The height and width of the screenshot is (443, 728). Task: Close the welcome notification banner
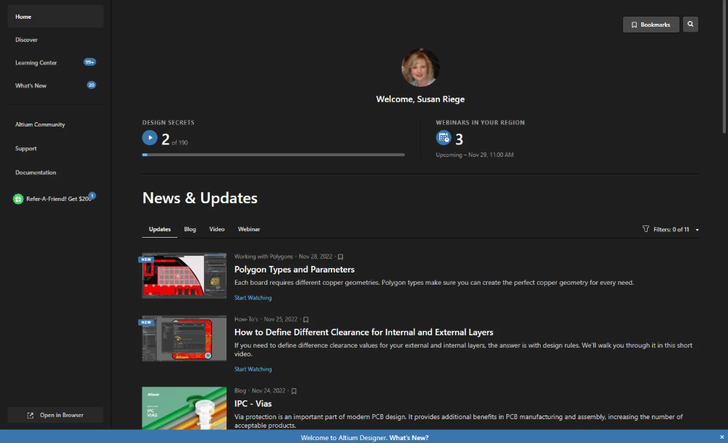pos(721,437)
